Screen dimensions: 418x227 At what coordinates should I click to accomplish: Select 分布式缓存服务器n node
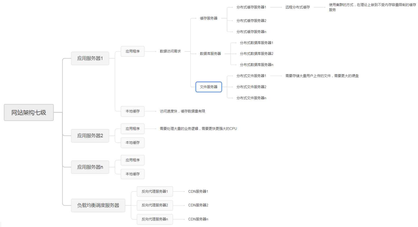click(251, 32)
